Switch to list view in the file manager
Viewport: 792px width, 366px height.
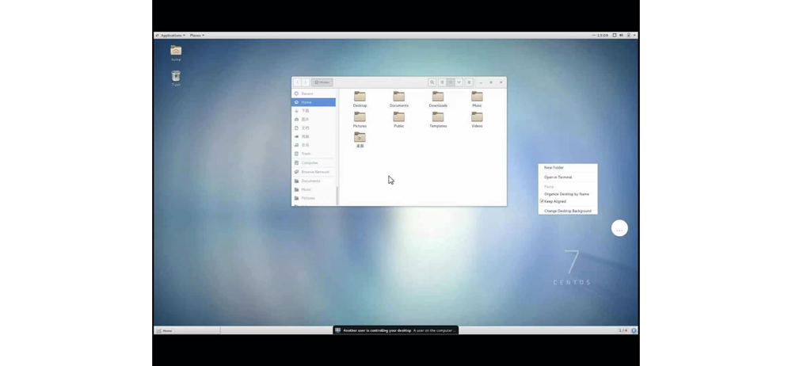(442, 82)
